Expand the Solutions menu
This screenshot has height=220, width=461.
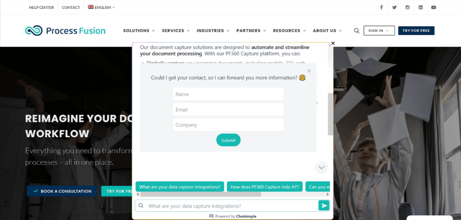tap(139, 31)
